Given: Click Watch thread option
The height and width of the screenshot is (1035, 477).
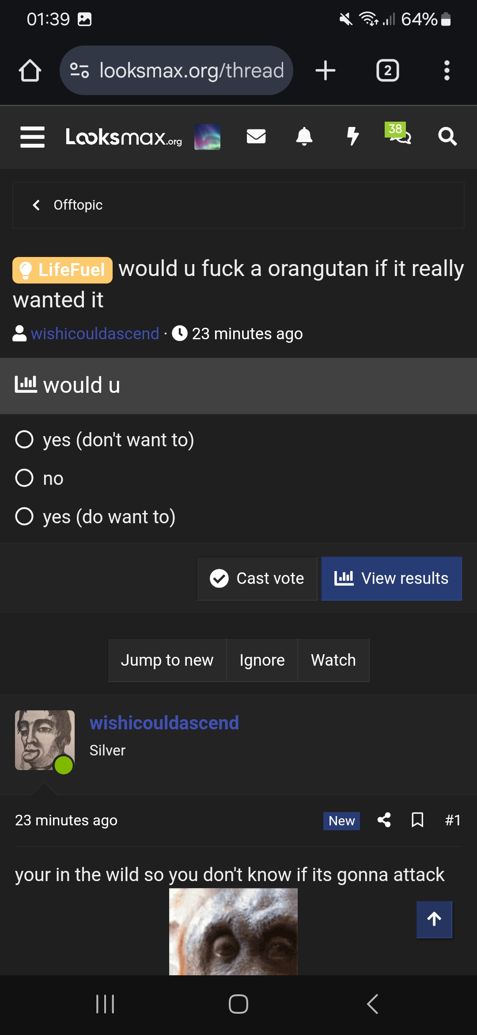Looking at the screenshot, I should [333, 660].
